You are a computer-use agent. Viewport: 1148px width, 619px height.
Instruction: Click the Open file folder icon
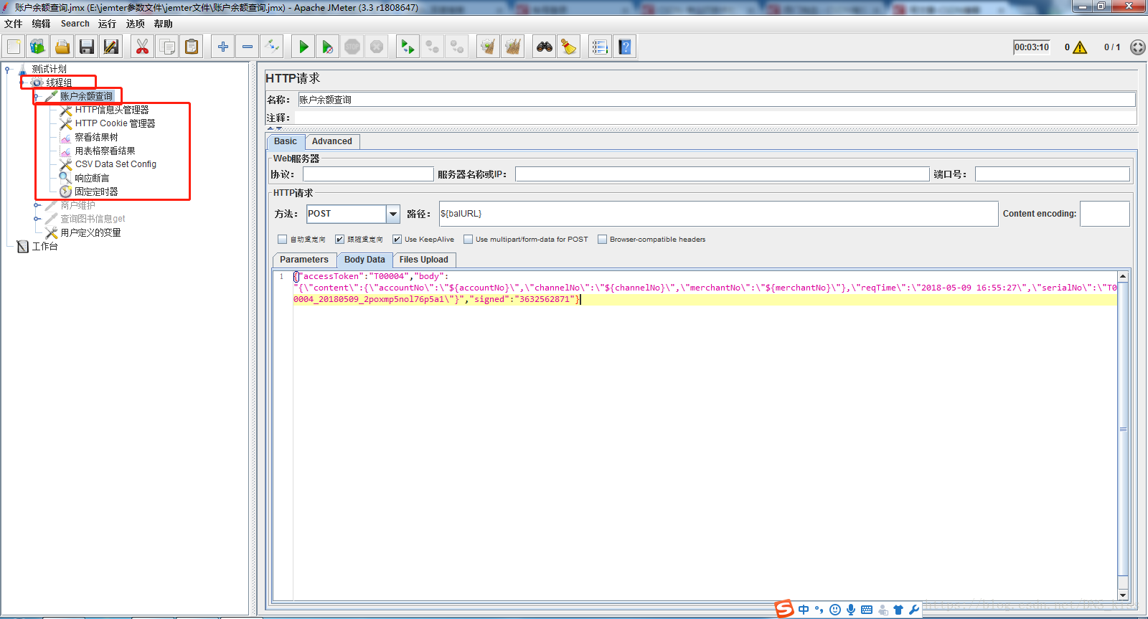62,47
